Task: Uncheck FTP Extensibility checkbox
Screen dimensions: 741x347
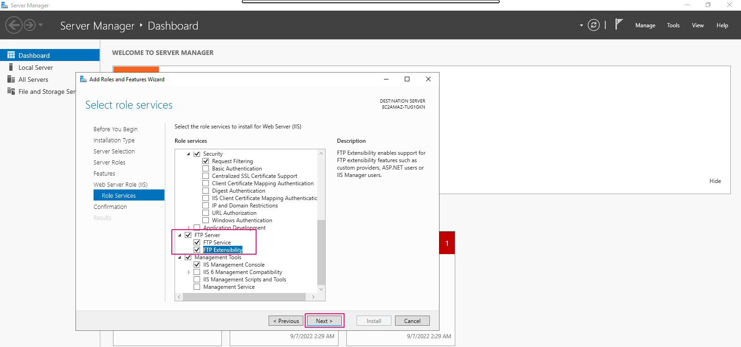Action: (x=197, y=250)
